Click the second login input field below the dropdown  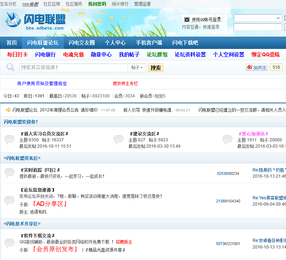tap(257, 27)
